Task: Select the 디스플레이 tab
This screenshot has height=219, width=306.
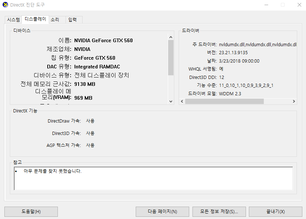Action: pyautogui.click(x=35, y=19)
